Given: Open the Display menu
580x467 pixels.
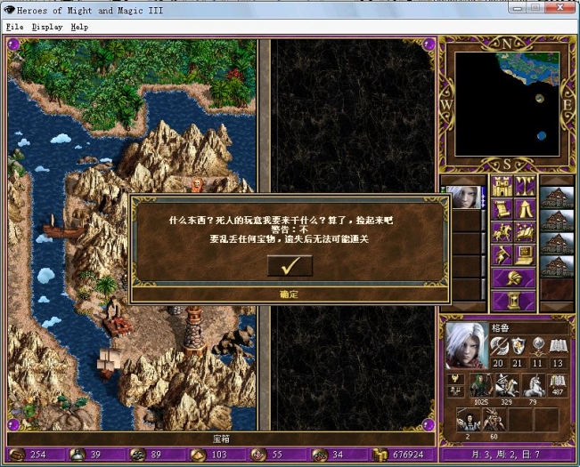Looking at the screenshot, I should pos(47,27).
